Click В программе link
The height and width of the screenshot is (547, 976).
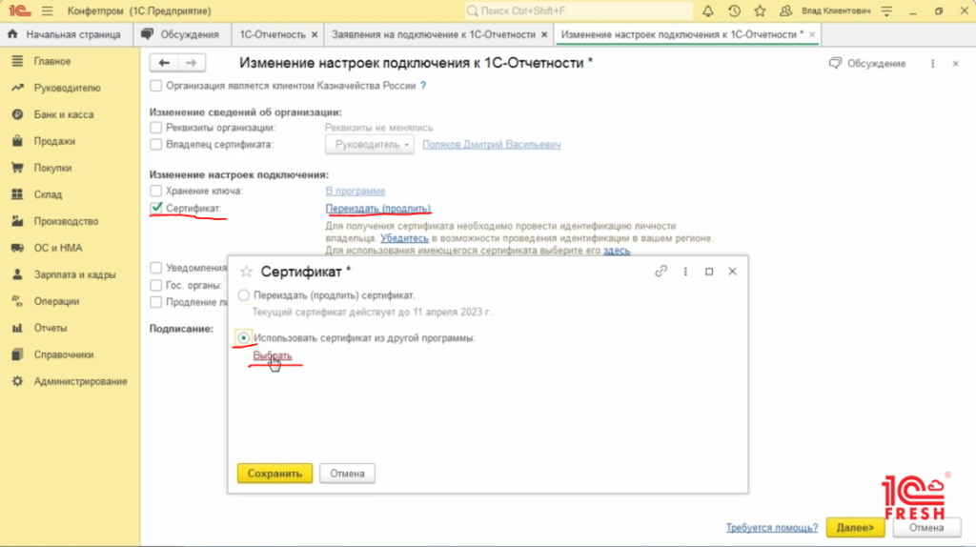356,191
